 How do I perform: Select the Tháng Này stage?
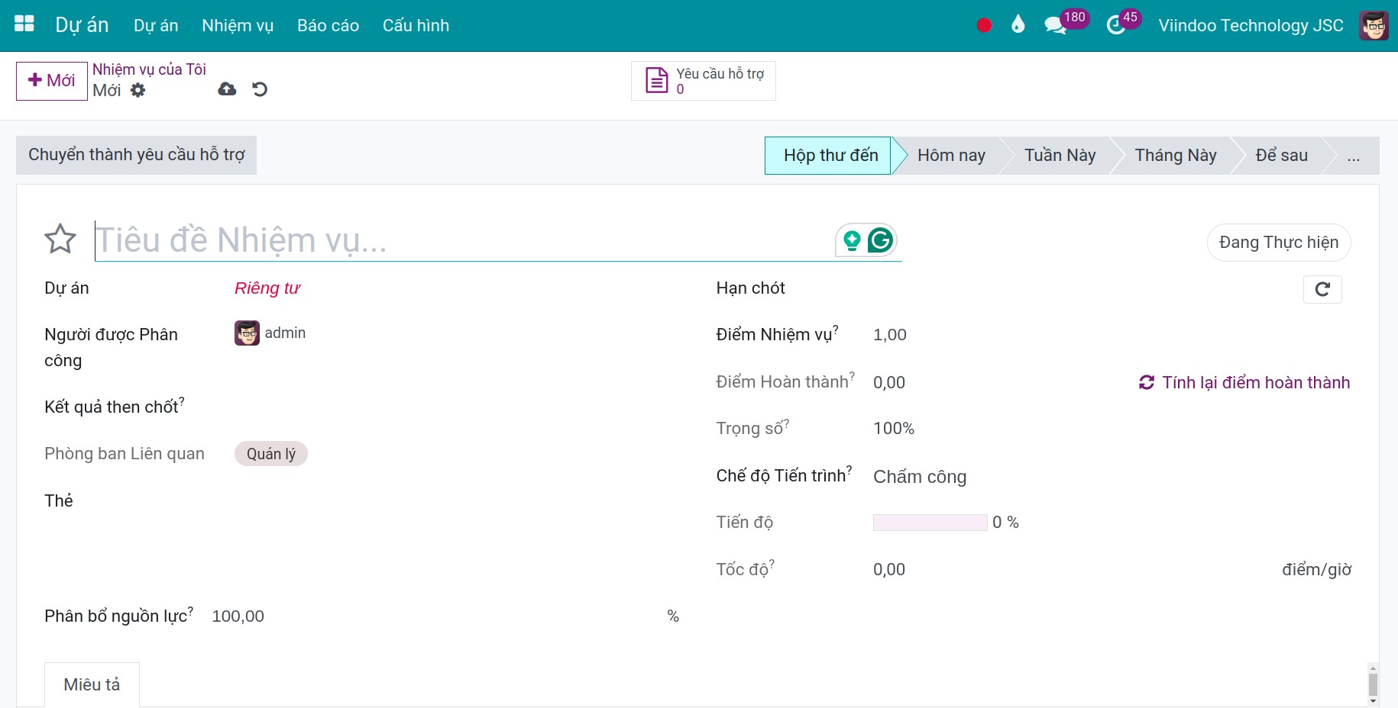pyautogui.click(x=1176, y=156)
